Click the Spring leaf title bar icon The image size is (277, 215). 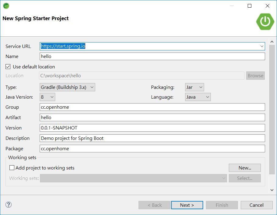tap(6, 5)
